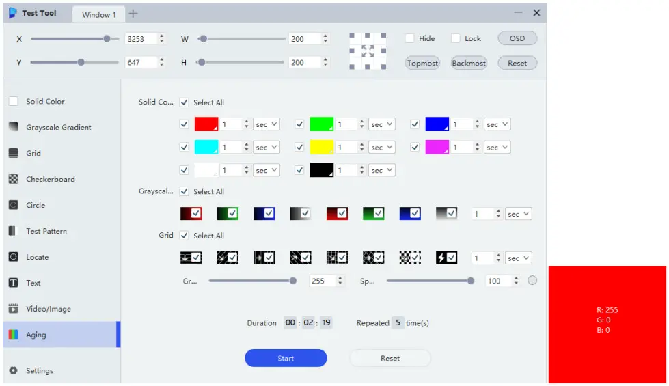The width and height of the screenshot is (669, 386).
Task: Select Checkerboard in the sidebar
Action: coord(62,179)
